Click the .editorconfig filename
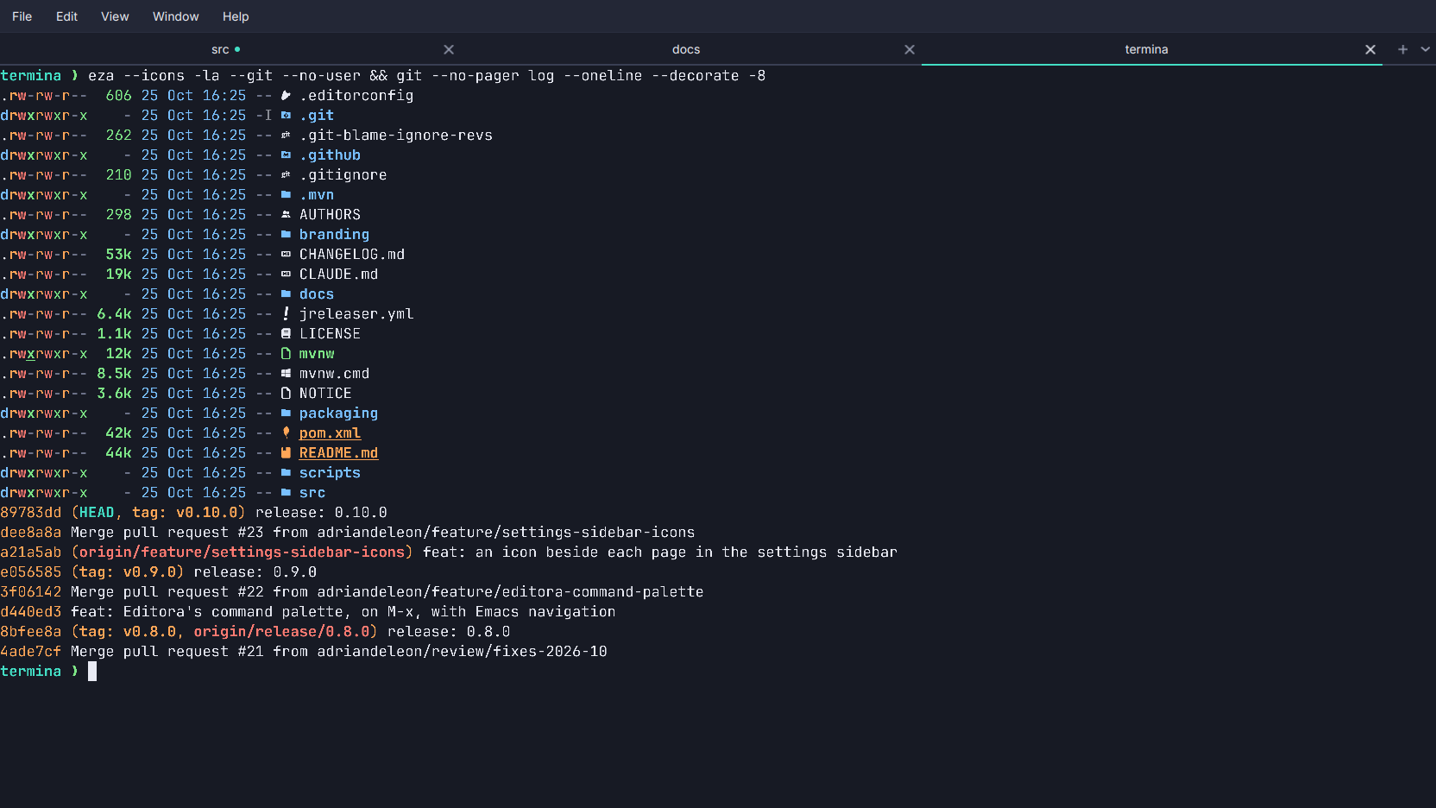The width and height of the screenshot is (1436, 808). [x=356, y=96]
